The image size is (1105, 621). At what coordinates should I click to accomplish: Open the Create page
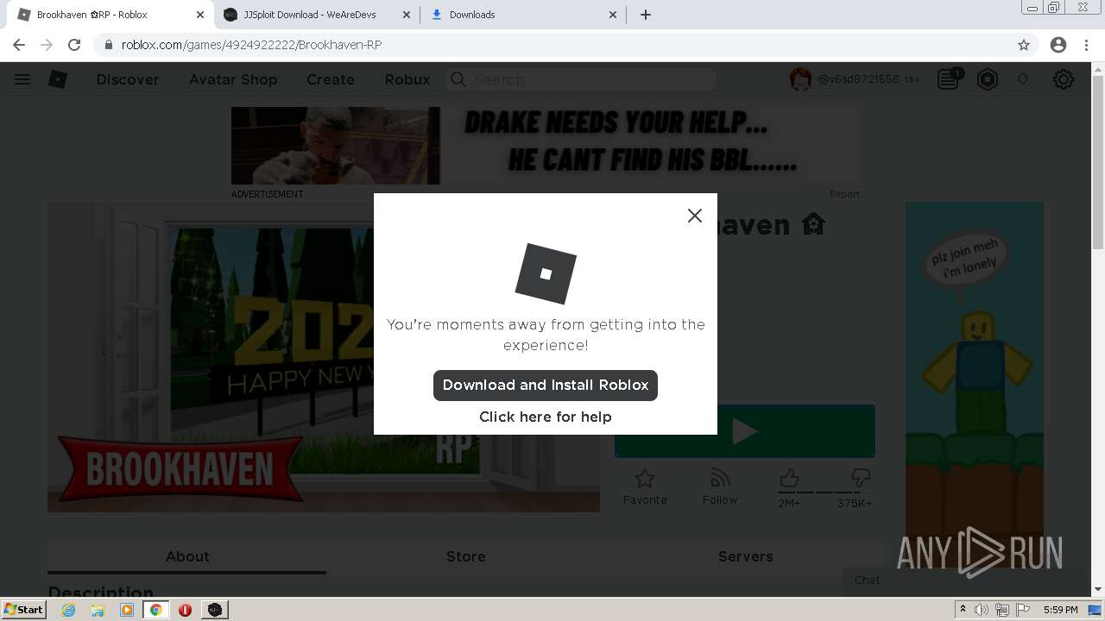(331, 79)
